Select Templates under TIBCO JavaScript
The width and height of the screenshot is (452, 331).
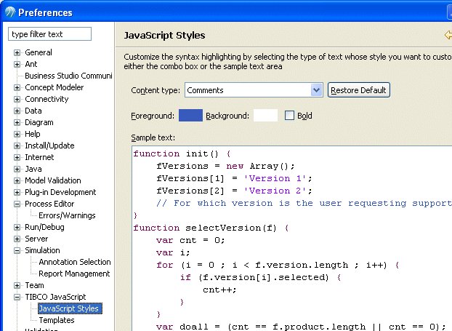[x=57, y=320]
